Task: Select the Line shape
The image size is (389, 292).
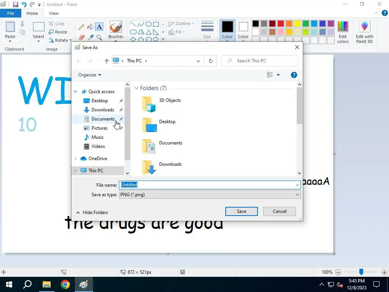Action: point(133,24)
